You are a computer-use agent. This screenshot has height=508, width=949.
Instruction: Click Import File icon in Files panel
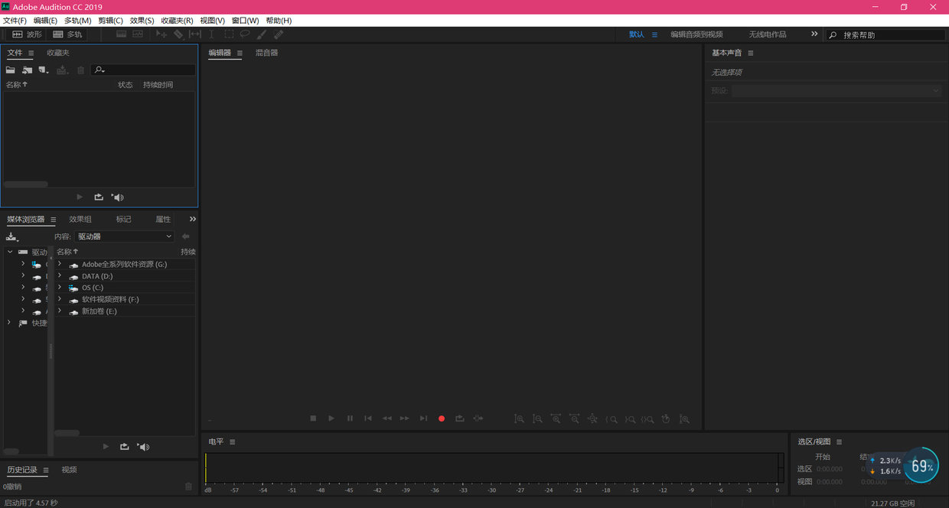[27, 70]
